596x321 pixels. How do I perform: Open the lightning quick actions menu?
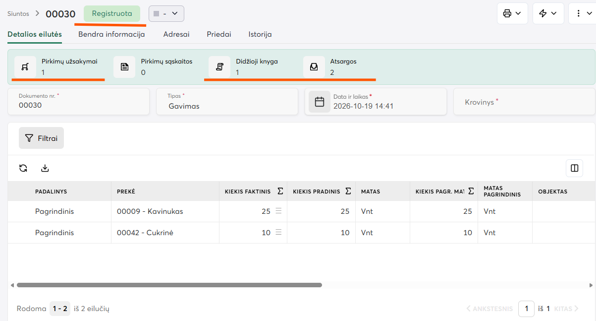click(548, 13)
